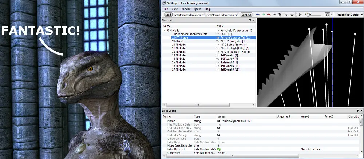Click the save file path field
Viewport: 364px width, 159px height.
(223, 15)
